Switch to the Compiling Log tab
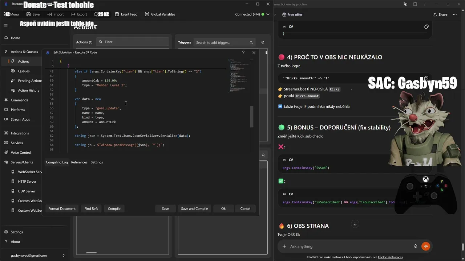Screen dimensions: 465x261 (57, 162)
